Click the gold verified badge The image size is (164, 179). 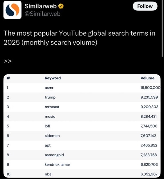pos(61,6)
